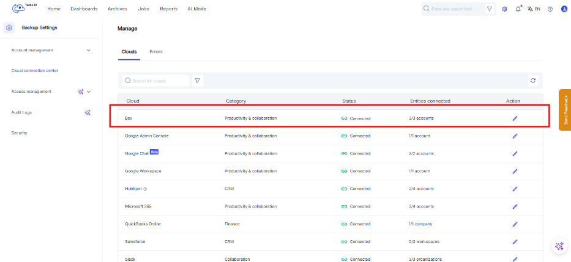Open the AI assistant sparkle button
The image size is (571, 262).
[x=559, y=247]
